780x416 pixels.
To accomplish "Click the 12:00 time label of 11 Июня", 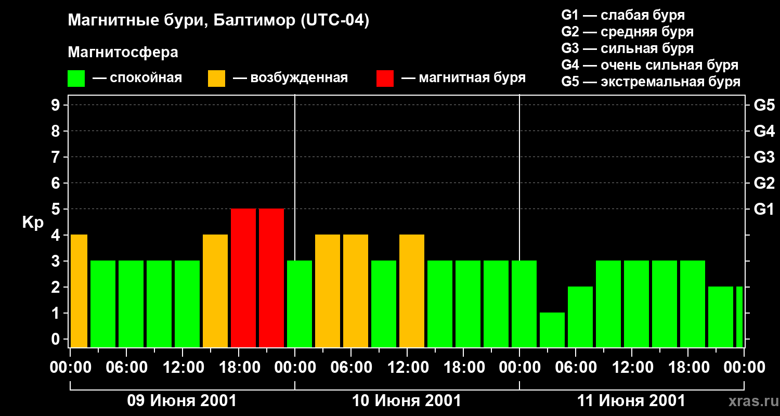I will click(632, 367).
